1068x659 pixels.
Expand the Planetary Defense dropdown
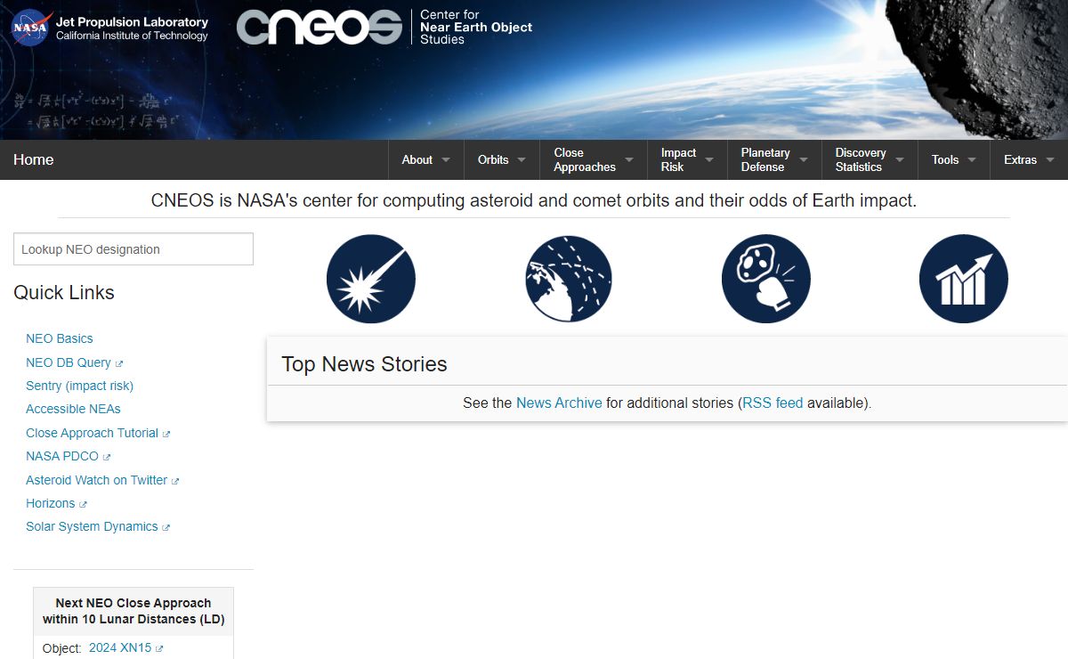click(774, 159)
